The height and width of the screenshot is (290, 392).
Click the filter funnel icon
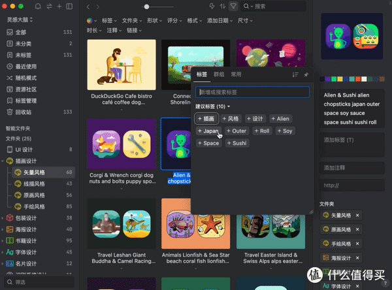[234, 7]
